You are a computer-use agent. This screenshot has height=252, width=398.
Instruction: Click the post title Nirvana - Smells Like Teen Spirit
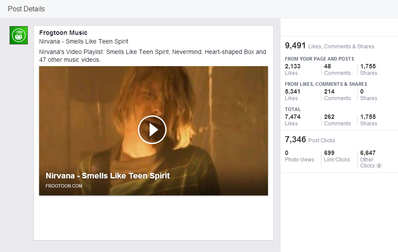(84, 41)
